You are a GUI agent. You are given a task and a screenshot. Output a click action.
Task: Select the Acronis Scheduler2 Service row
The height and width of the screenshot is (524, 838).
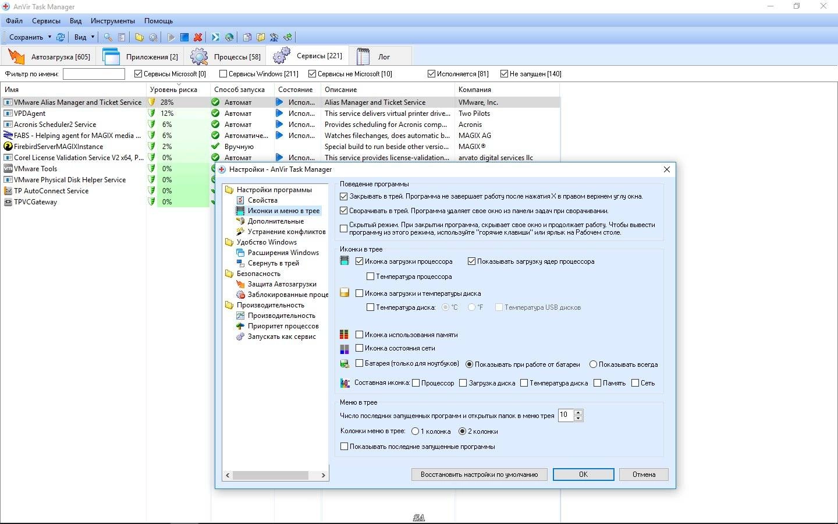280,124
